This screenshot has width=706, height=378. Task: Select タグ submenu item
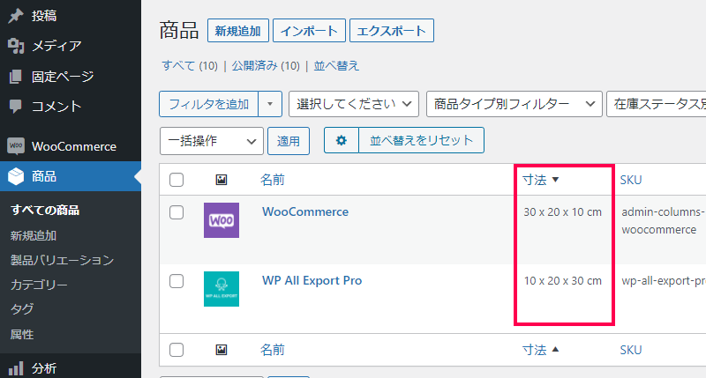click(21, 309)
